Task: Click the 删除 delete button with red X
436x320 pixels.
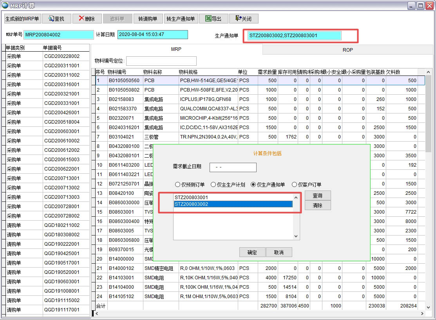Action: tap(87, 19)
